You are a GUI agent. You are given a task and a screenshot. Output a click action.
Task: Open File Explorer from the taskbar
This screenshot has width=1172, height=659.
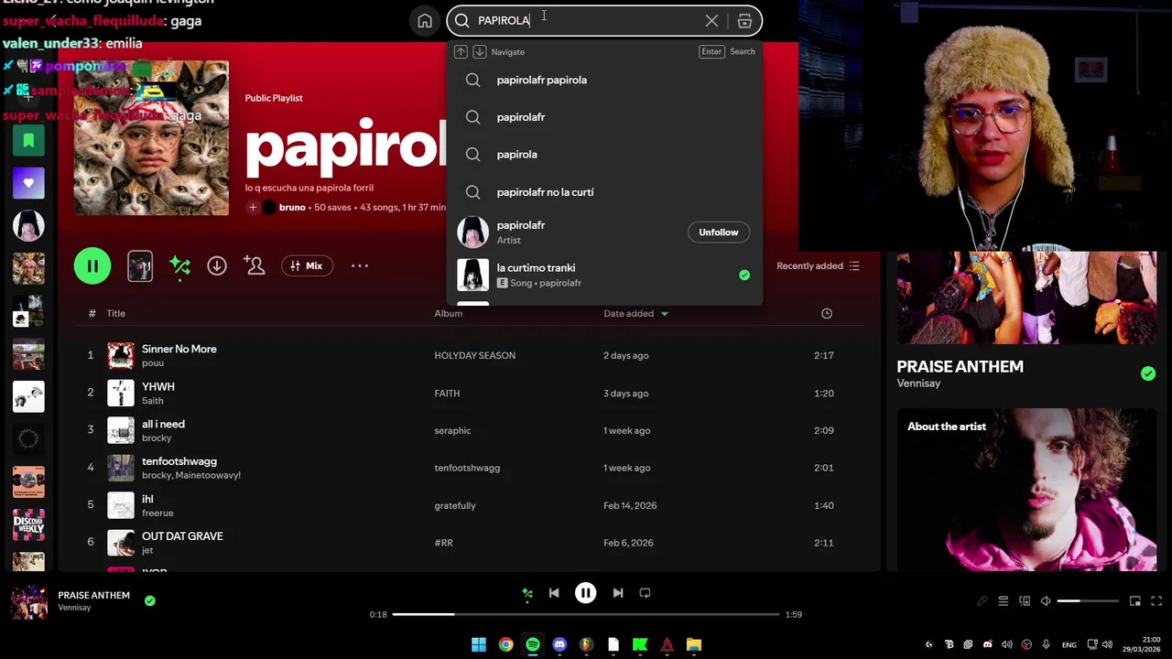[694, 644]
